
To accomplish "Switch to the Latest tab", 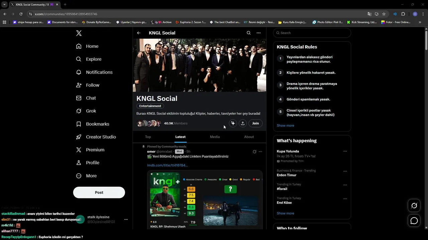I will click(x=181, y=137).
